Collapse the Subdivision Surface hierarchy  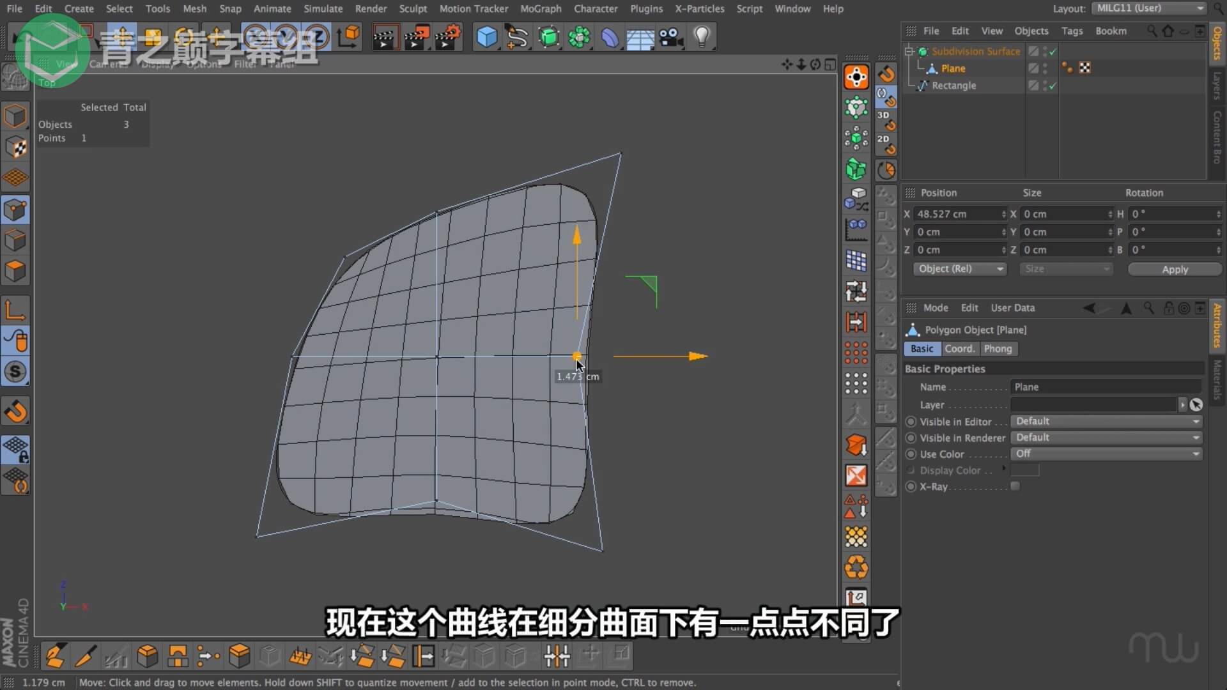909,51
